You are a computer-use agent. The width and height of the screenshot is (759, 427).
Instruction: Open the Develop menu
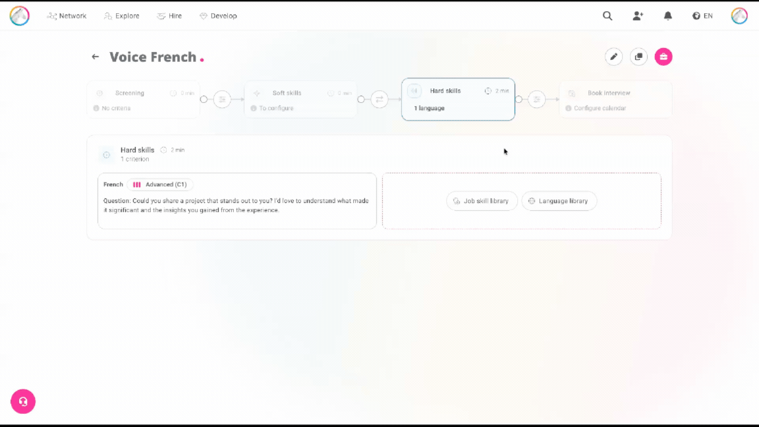[218, 16]
